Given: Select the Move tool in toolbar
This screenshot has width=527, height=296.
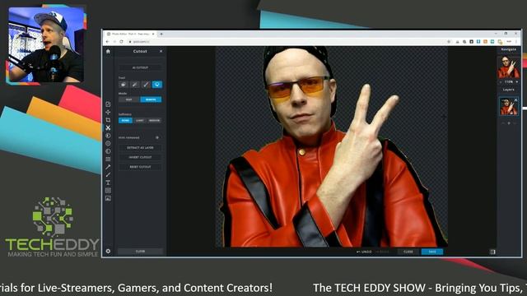Looking at the screenshot, I should tap(108, 112).
